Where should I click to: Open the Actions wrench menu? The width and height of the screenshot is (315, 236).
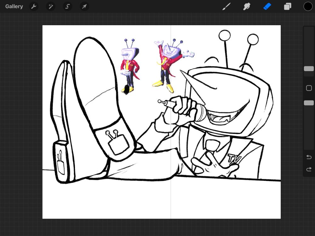point(34,6)
